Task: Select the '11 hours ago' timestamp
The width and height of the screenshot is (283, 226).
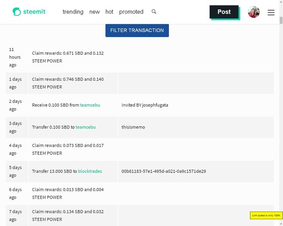Action: click(x=15, y=57)
